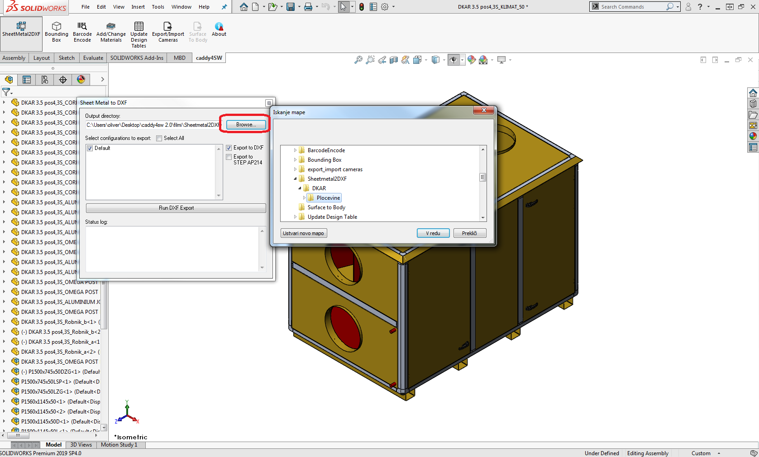Image resolution: width=759 pixels, height=457 pixels.
Task: Collapse the Sheetmetal2DXF folder node
Action: (295, 179)
